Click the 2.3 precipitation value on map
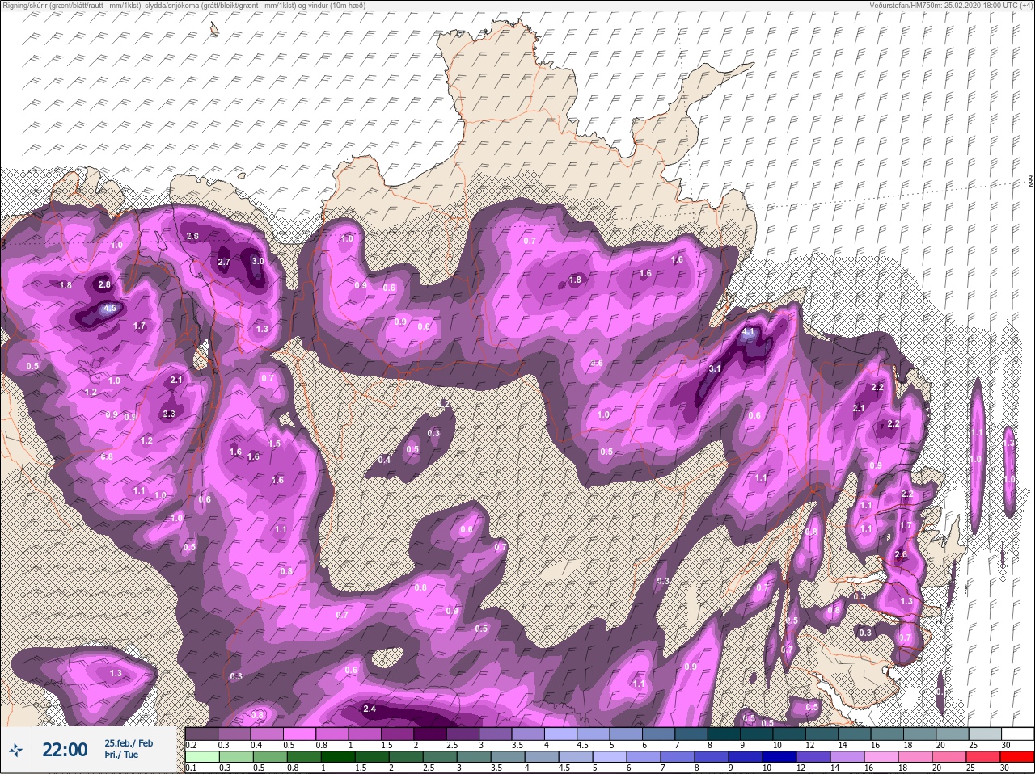Viewport: 1035px width, 774px height. point(169,414)
